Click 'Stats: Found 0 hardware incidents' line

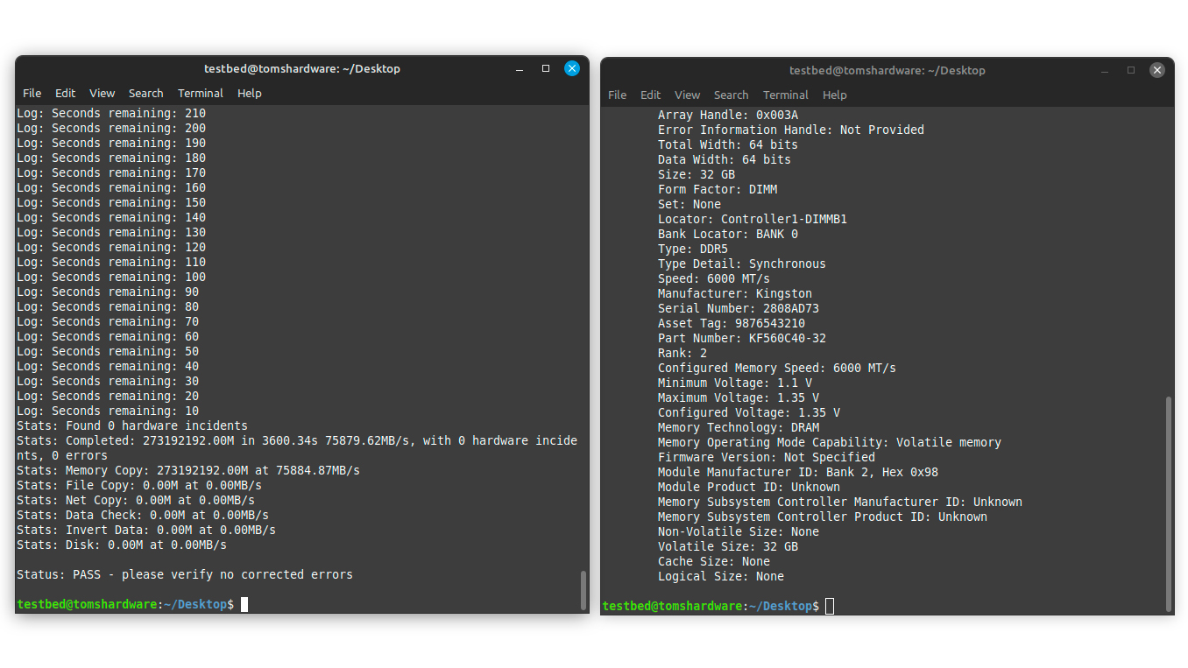132,425
